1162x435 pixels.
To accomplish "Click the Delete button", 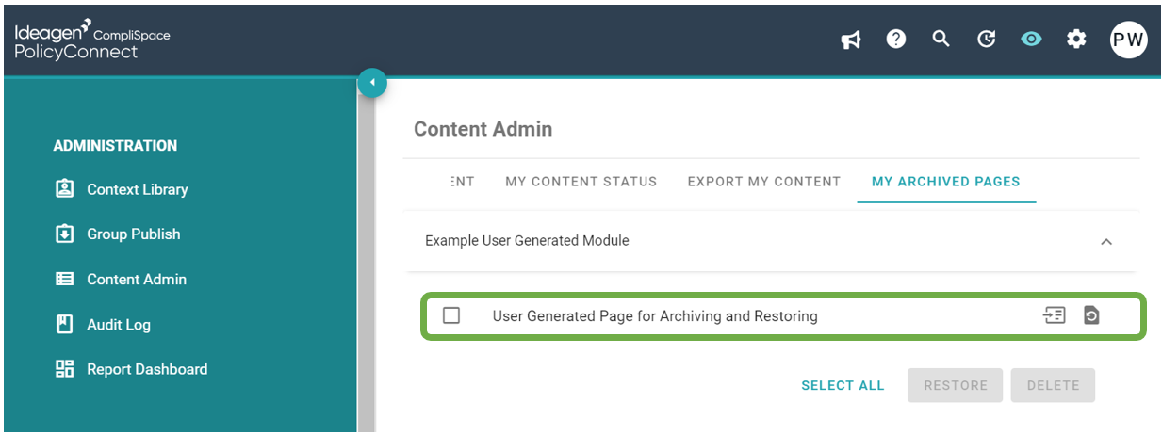I will tap(1053, 385).
